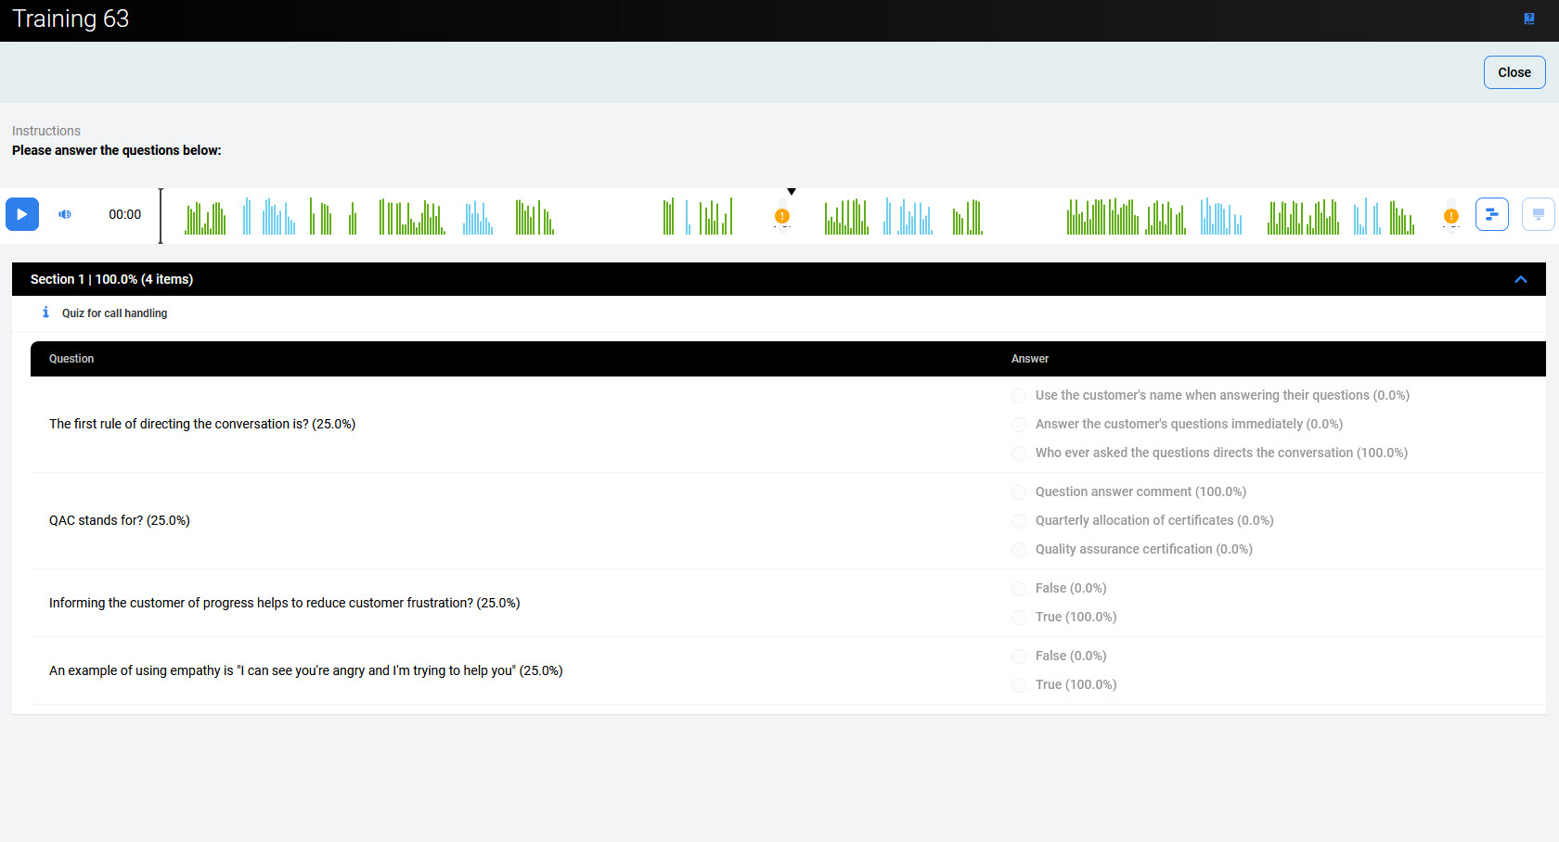The image size is (1559, 842).
Task: Select 'Who ever asked the questions directs the conversation'
Action: [x=1019, y=453]
